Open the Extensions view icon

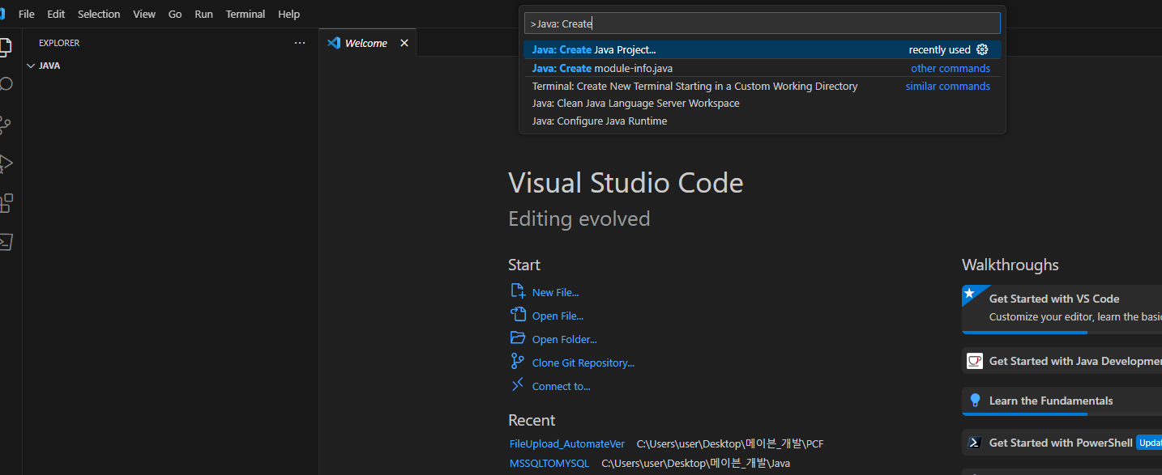(x=5, y=202)
